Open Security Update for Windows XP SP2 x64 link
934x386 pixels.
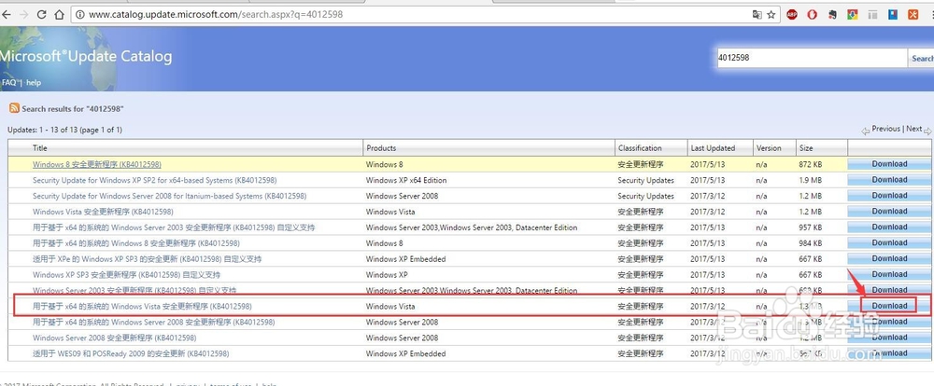click(154, 180)
